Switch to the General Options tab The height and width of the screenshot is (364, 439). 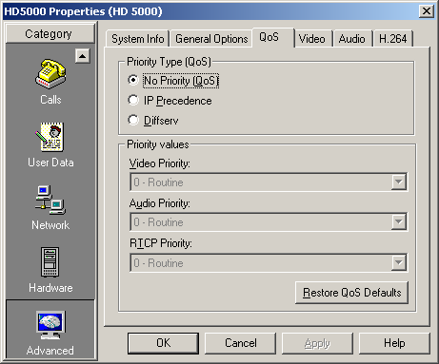coord(211,39)
